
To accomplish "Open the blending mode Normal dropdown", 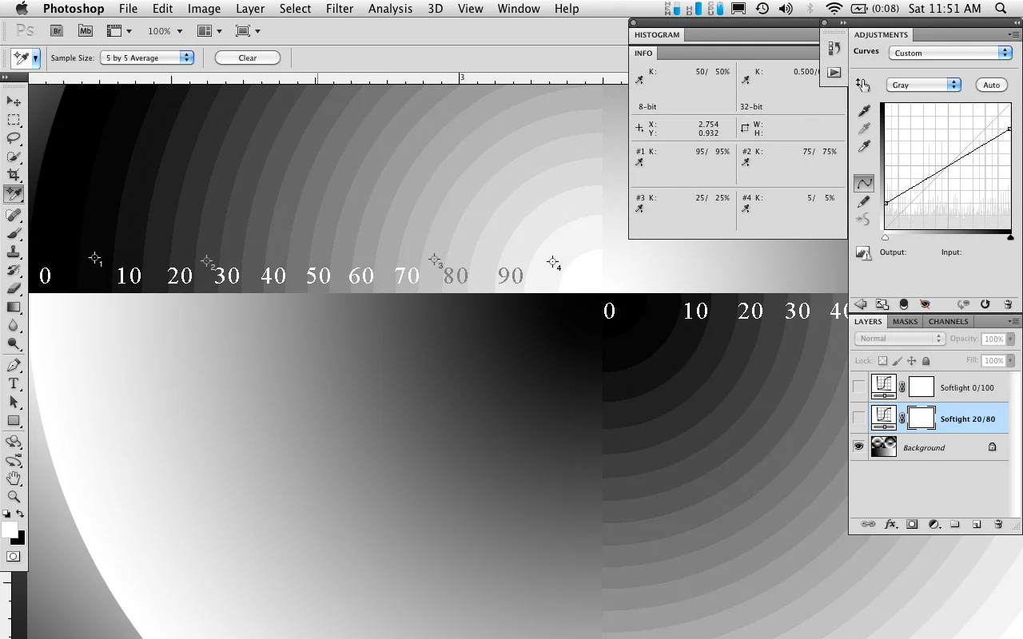I will (x=900, y=339).
